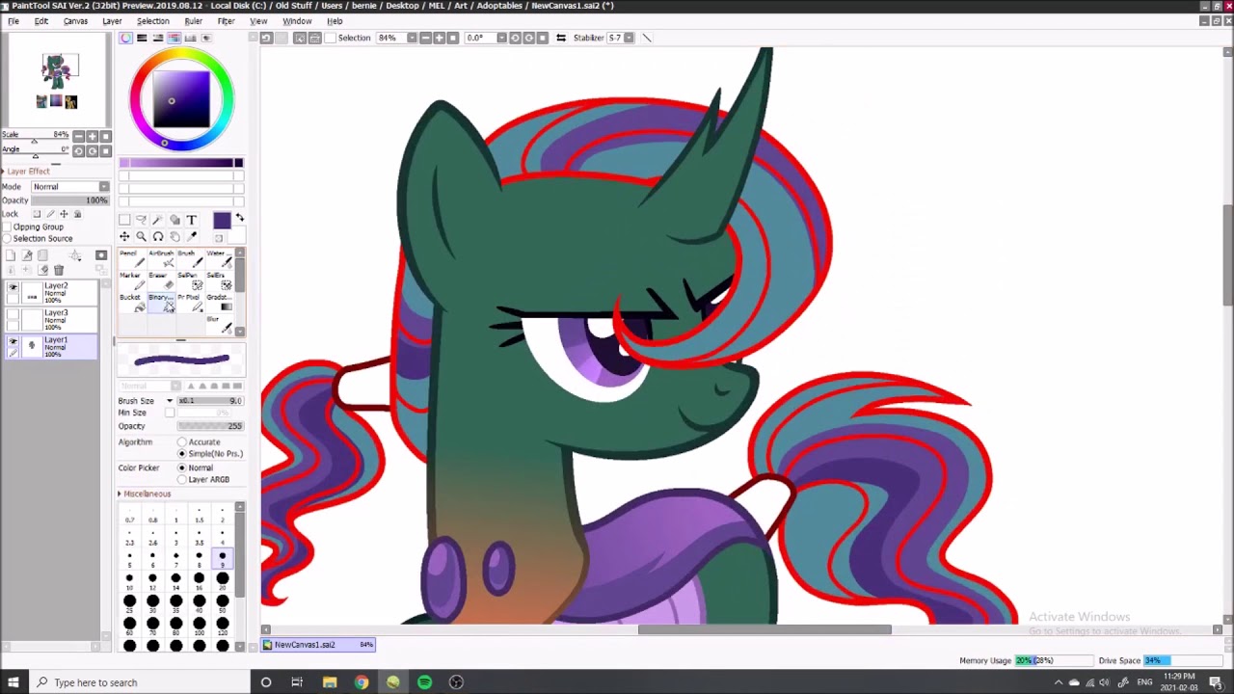Click the brush Opacity 255 slider

click(x=209, y=426)
